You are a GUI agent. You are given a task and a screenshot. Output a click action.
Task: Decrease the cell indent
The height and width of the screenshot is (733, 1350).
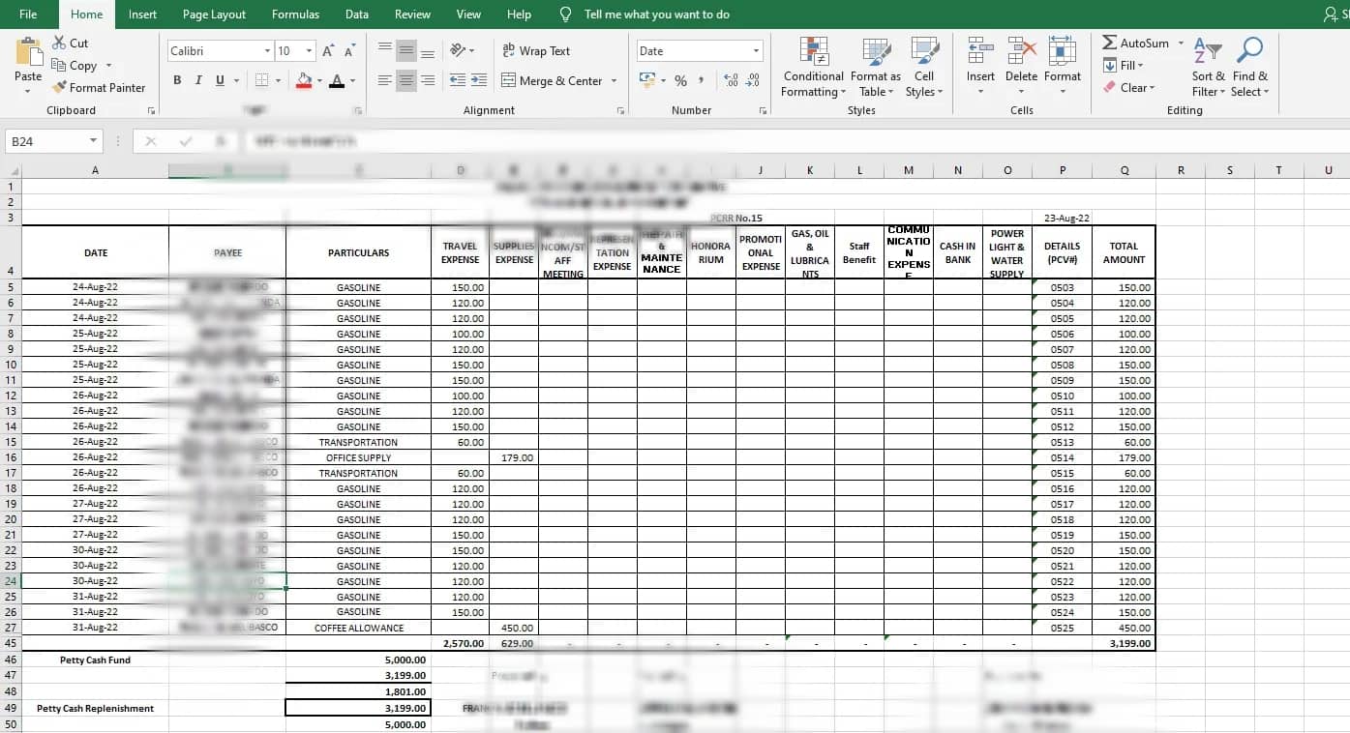(x=458, y=80)
